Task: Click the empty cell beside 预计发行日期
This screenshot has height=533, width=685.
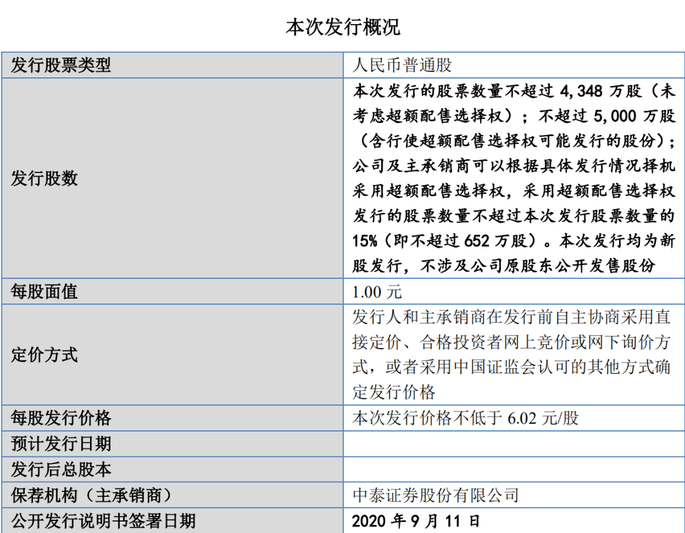Action: (x=514, y=444)
